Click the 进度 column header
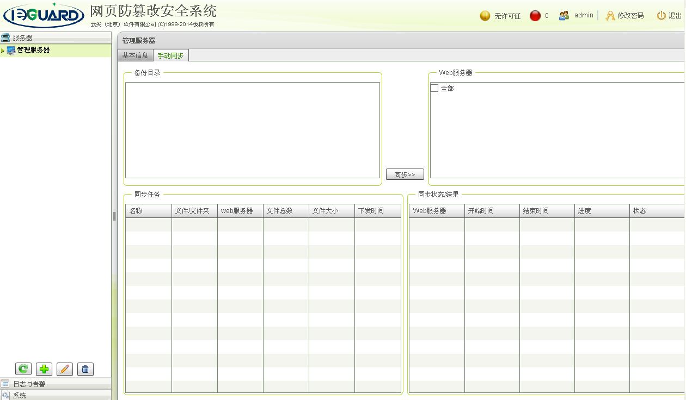This screenshot has width=686, height=400. tap(602, 211)
